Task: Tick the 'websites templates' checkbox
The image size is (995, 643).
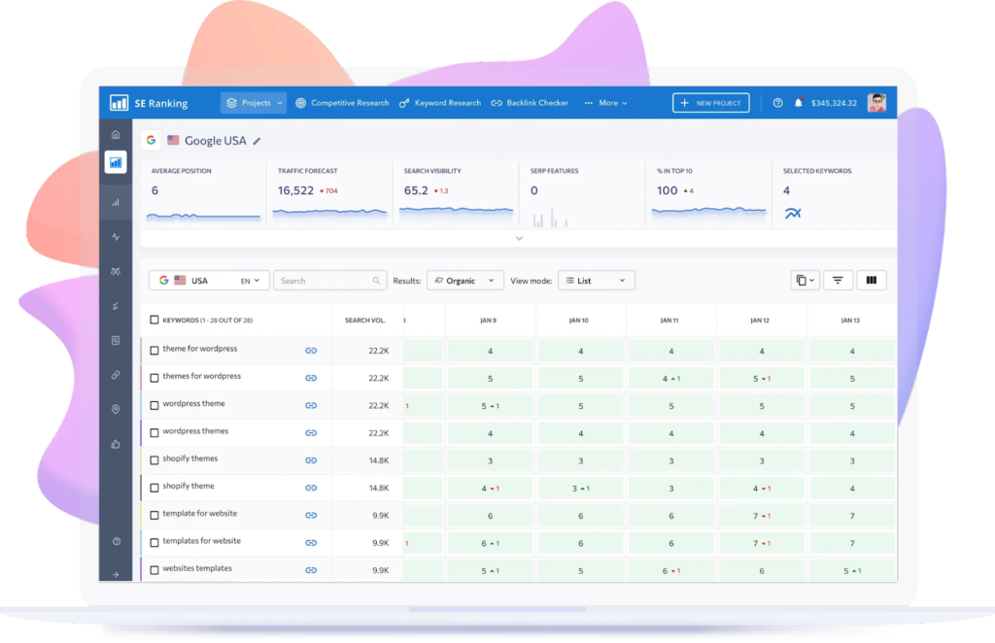Action: click(154, 570)
